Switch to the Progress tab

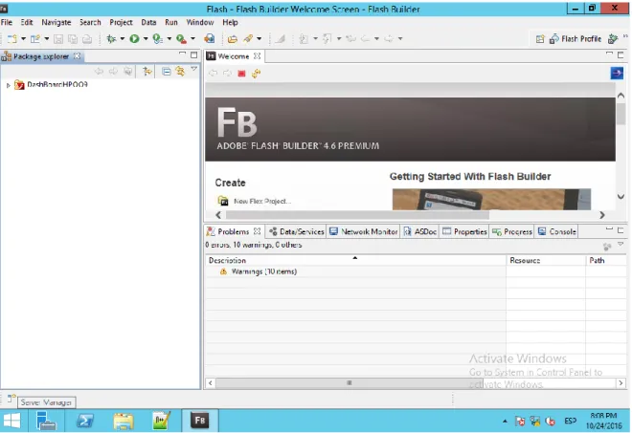click(512, 231)
